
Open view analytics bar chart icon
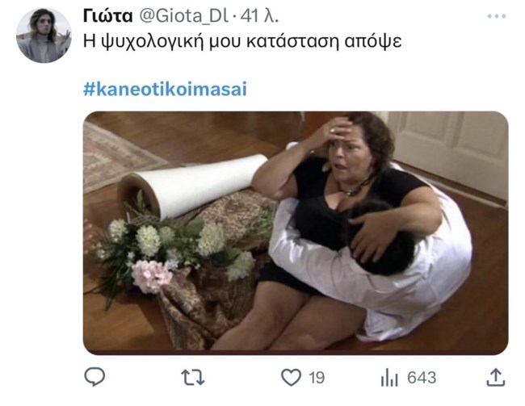[x=389, y=377]
